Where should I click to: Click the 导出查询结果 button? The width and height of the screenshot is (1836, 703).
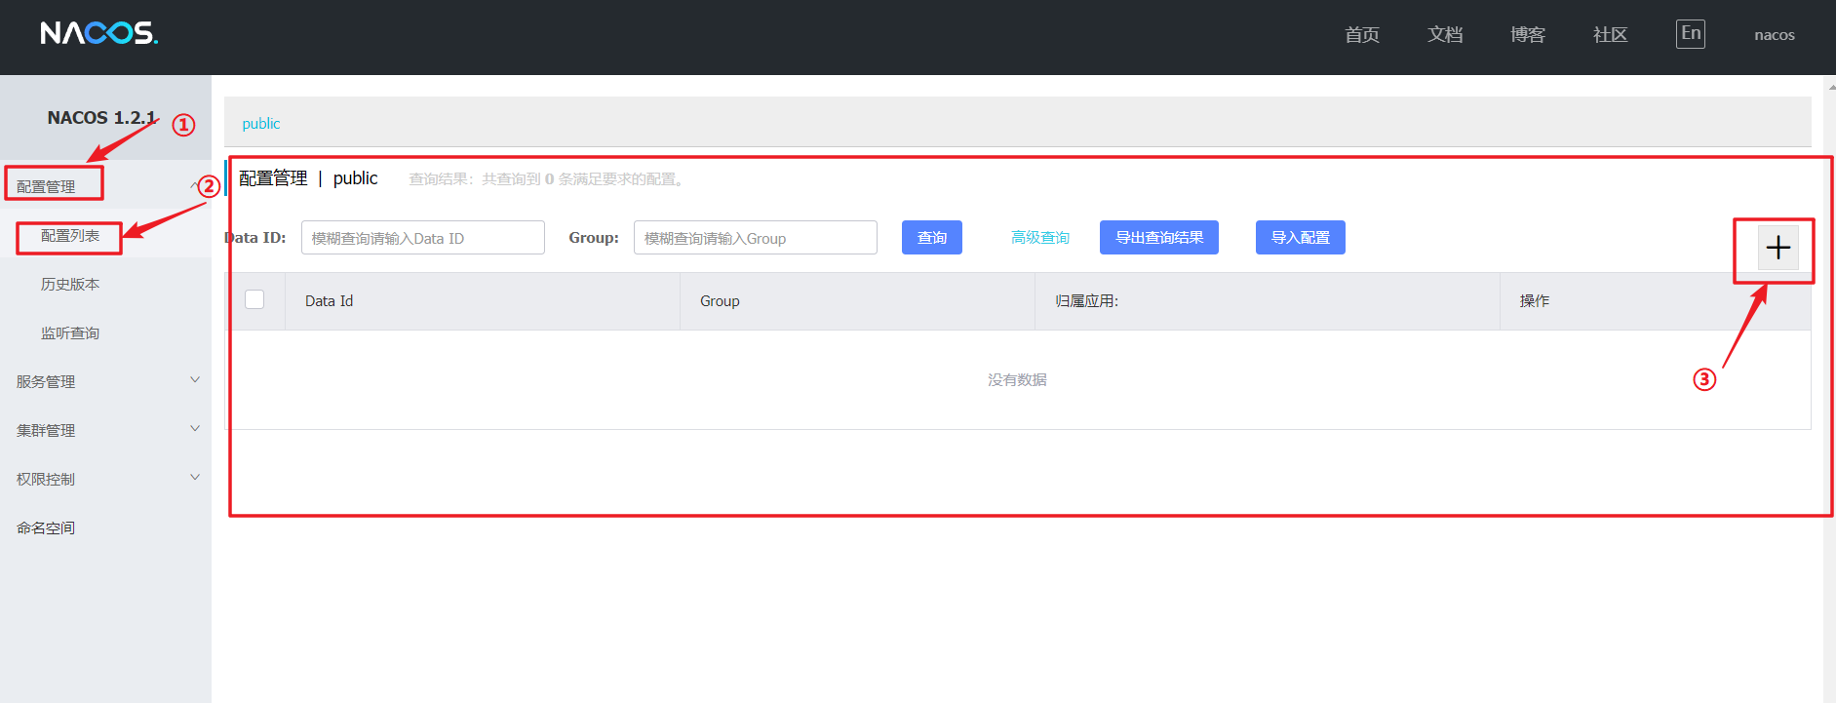click(x=1158, y=238)
